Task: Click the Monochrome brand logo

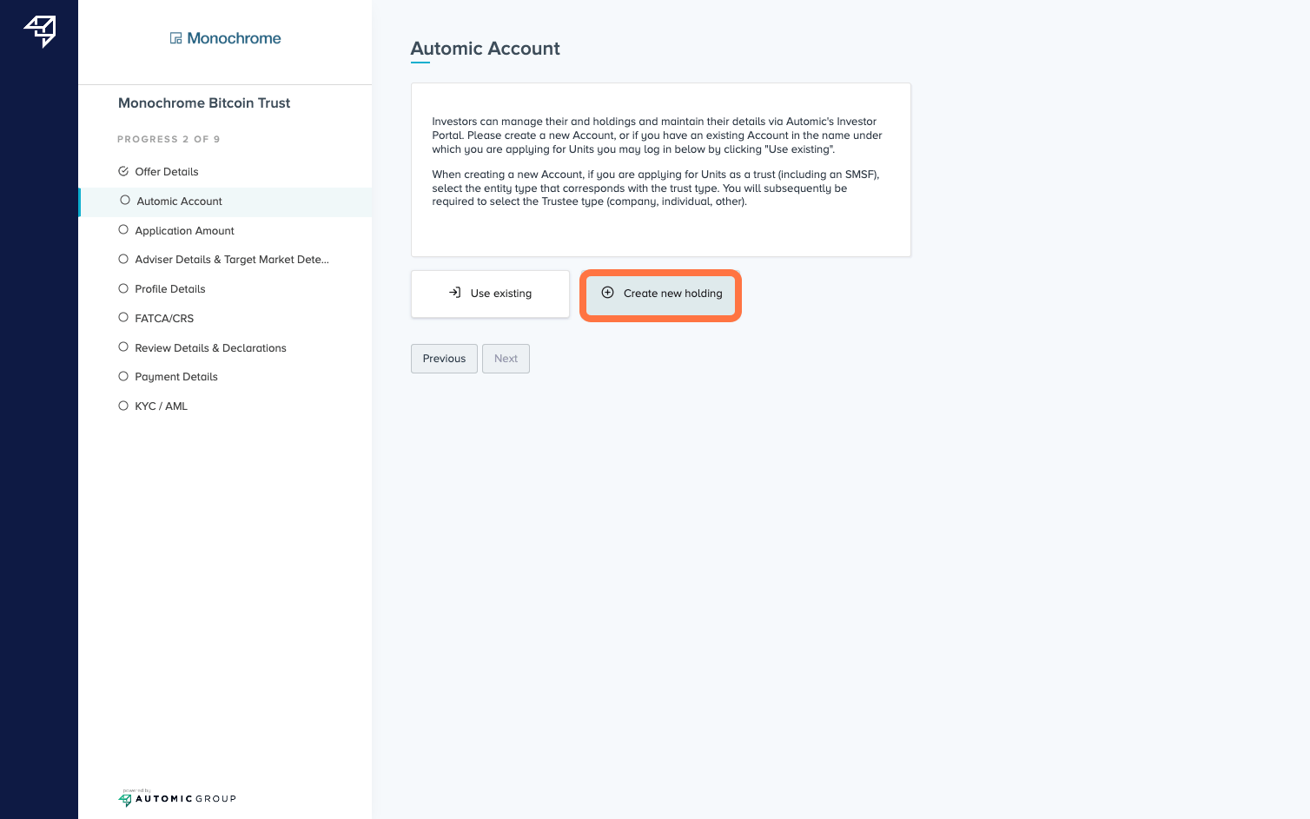Action: [225, 38]
